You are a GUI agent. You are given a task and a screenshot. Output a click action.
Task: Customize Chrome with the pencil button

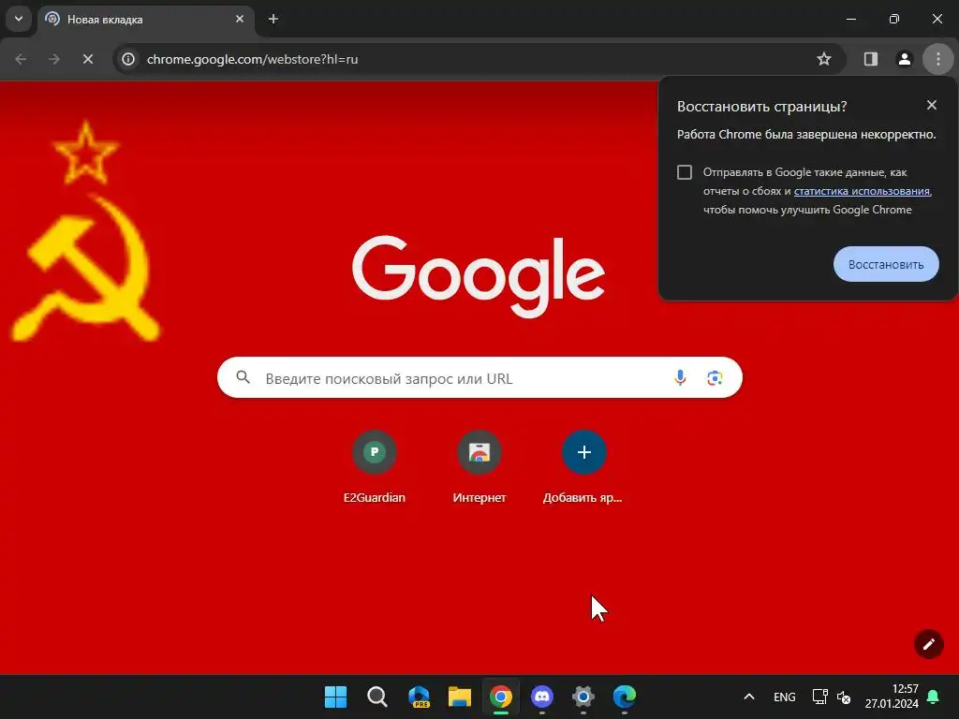(928, 644)
